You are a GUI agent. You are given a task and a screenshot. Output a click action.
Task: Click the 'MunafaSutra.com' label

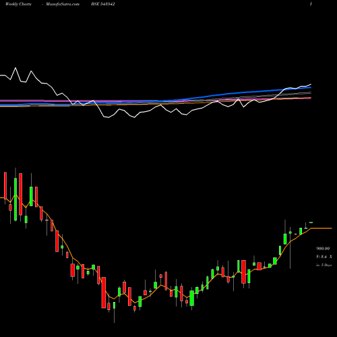63,4
